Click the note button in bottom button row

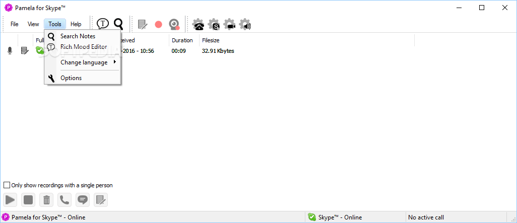(x=101, y=200)
